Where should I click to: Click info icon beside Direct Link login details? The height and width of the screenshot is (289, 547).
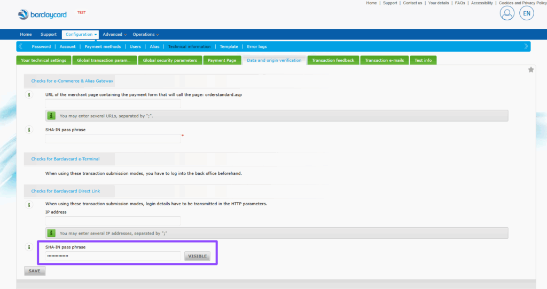29,205
